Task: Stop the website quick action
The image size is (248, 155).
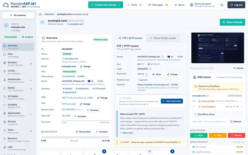Action: click(218, 136)
